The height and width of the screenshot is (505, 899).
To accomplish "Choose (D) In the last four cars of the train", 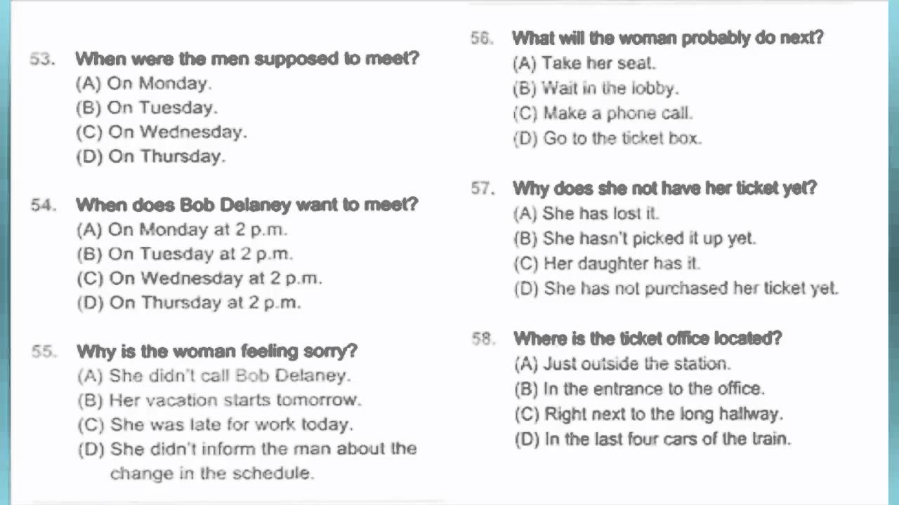I will [x=653, y=439].
